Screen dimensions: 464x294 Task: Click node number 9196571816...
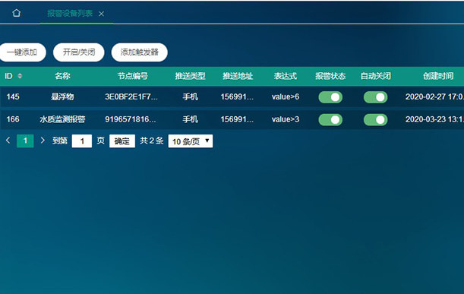click(x=131, y=119)
